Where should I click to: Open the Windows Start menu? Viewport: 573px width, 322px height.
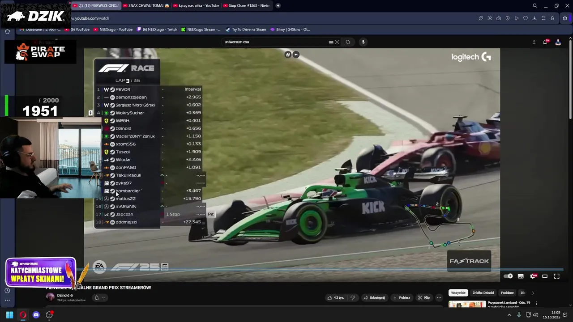coord(9,315)
